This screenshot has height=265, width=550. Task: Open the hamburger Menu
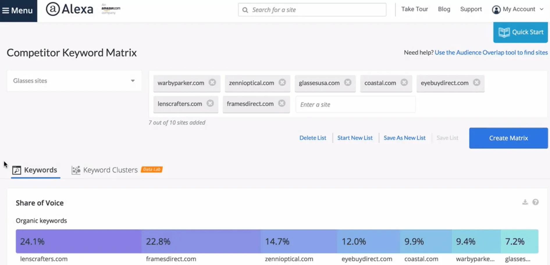[x=18, y=11]
